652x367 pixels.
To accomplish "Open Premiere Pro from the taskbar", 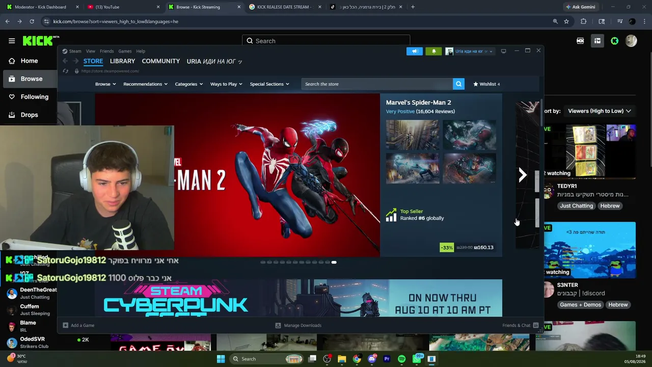I will point(387,359).
